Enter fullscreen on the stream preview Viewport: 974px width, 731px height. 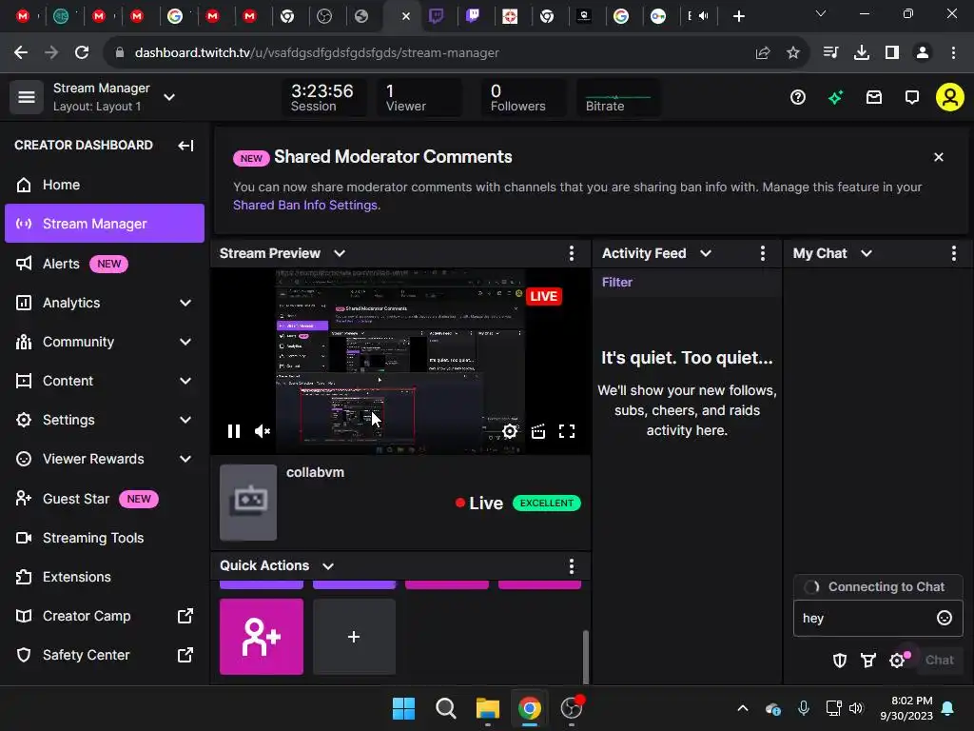[x=567, y=431]
